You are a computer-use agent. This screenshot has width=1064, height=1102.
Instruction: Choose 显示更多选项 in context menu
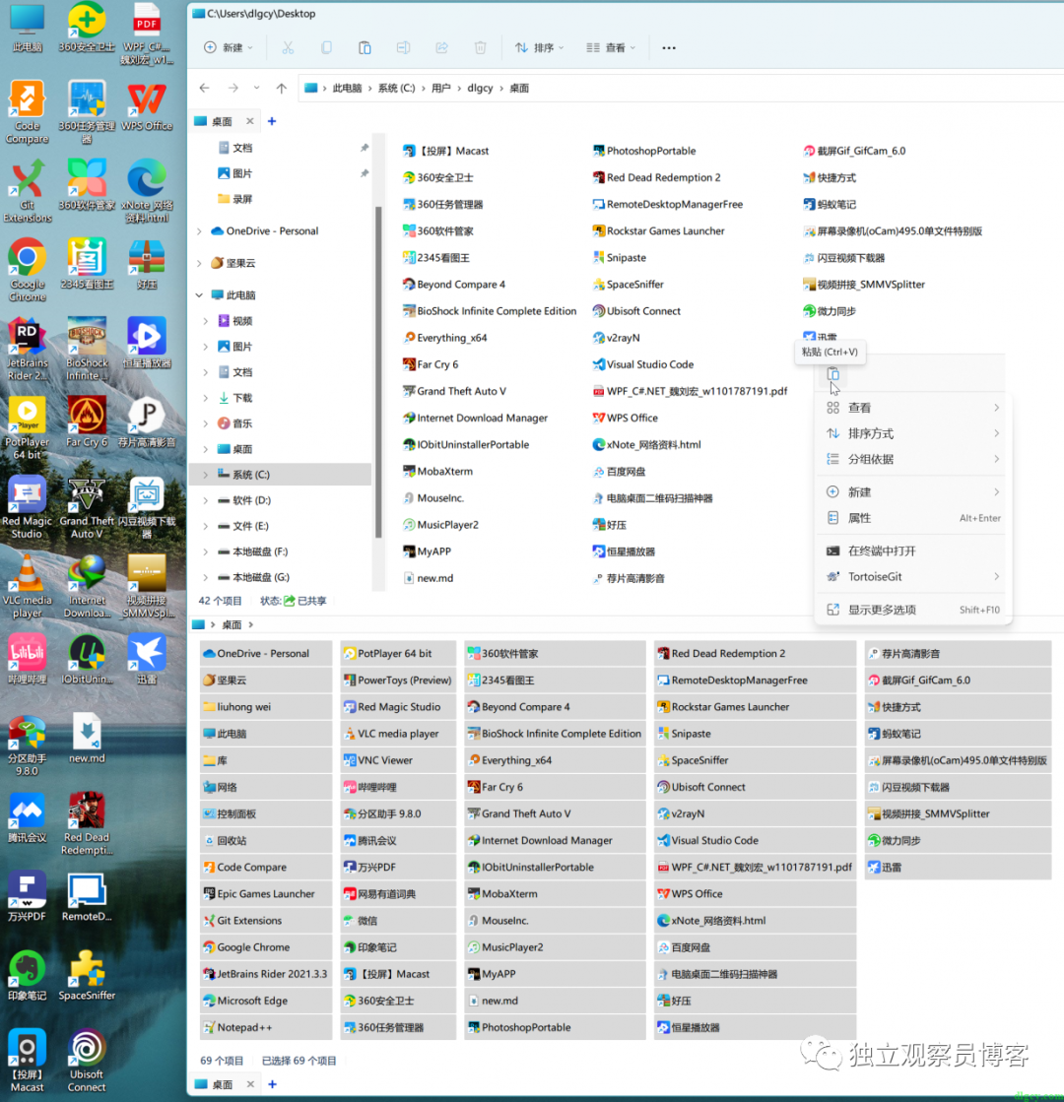pos(913,610)
